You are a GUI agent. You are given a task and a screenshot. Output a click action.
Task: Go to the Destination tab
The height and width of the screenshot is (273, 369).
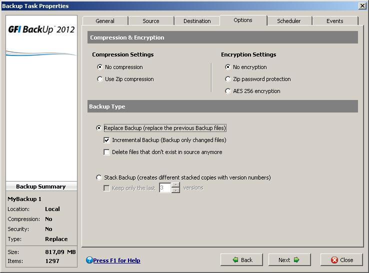pos(197,21)
